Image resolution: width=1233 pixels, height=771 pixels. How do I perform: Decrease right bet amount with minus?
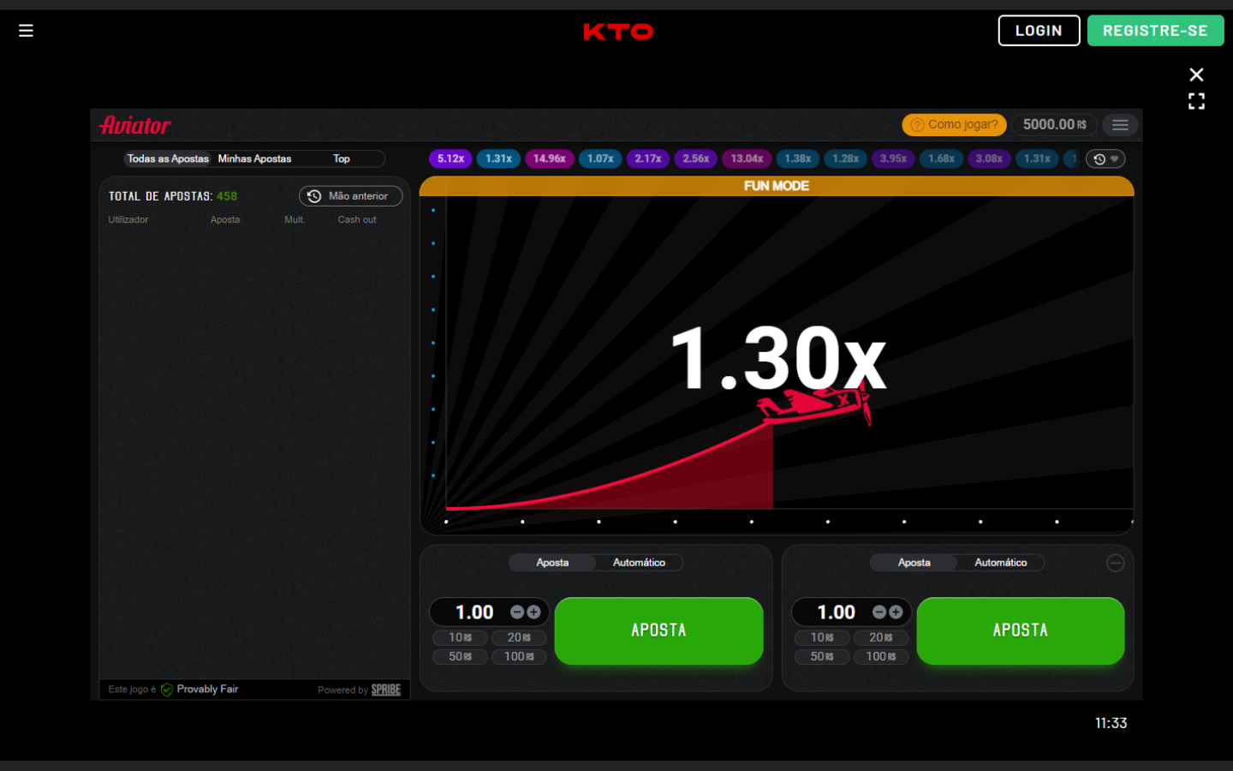pos(879,612)
